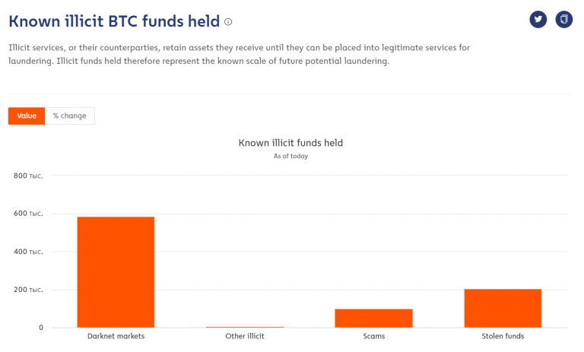584x352 pixels.
Task: Select the Scams bar in the chart
Action: click(373, 318)
